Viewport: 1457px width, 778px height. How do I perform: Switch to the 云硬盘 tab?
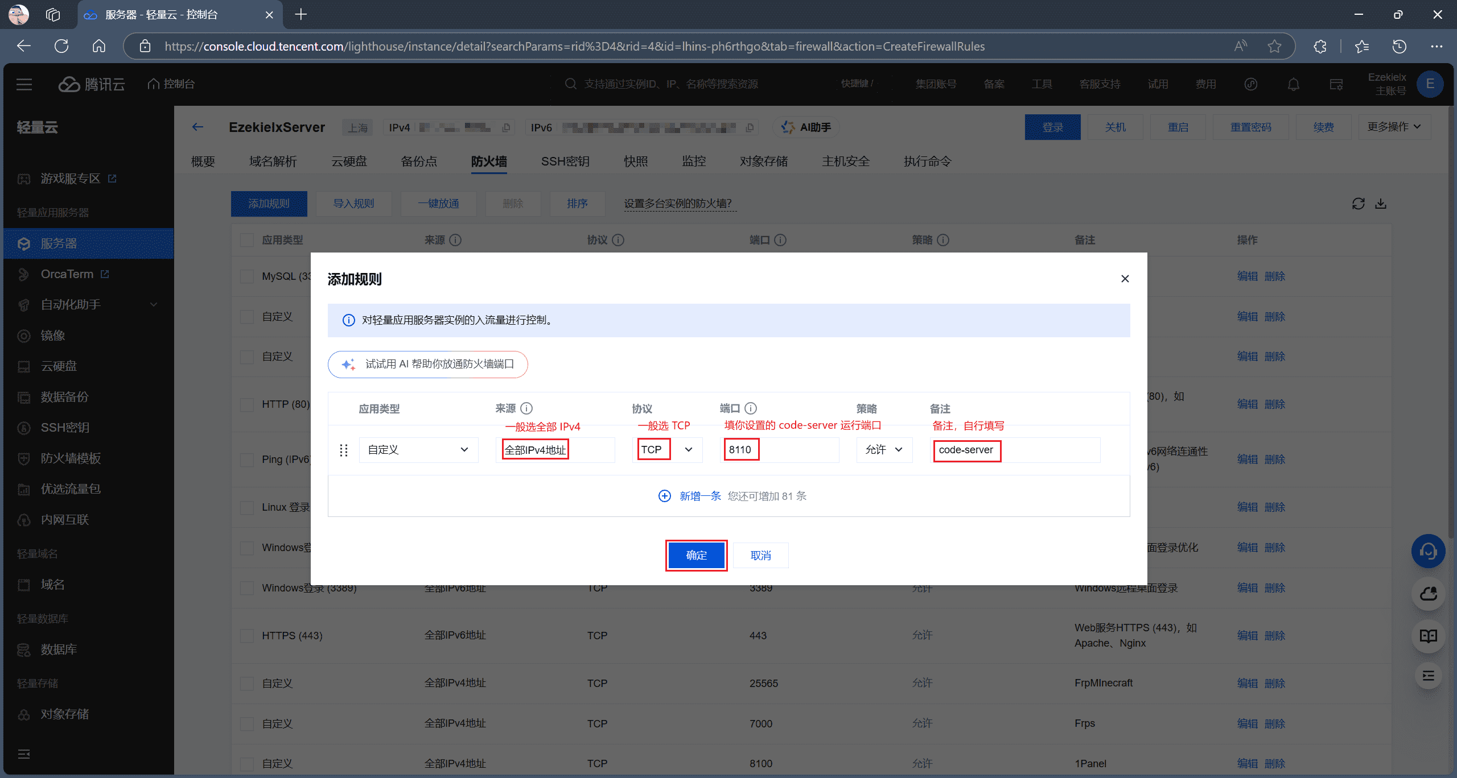click(349, 162)
